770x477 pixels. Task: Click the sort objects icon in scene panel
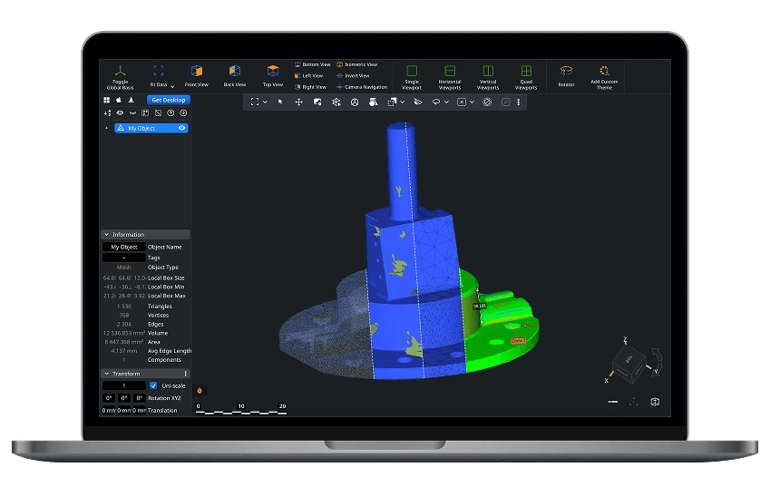(x=108, y=113)
